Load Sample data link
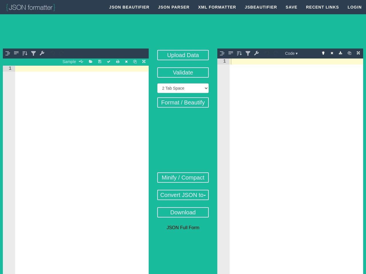Image resolution: width=366 pixels, height=274 pixels. (69, 62)
